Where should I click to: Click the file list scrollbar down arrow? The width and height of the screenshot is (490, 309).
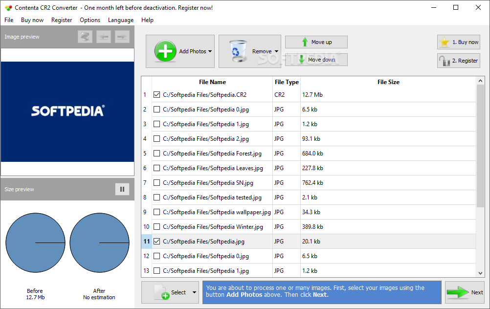point(480,273)
